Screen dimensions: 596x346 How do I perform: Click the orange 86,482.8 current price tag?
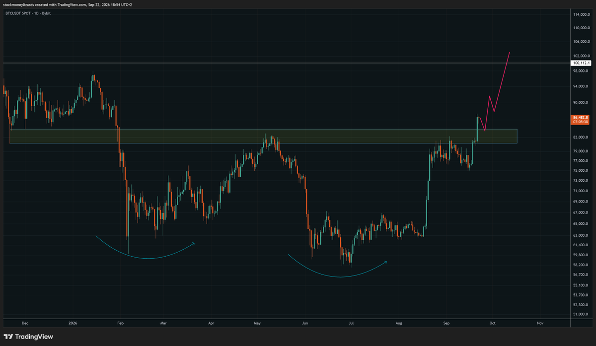click(580, 119)
